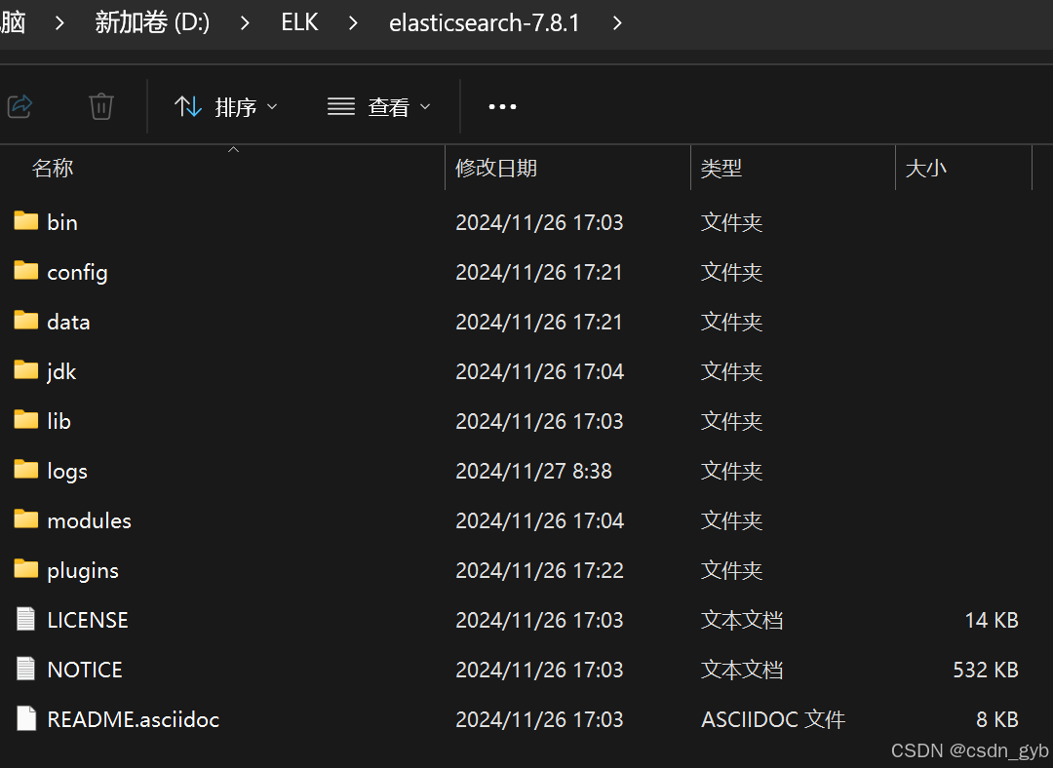The width and height of the screenshot is (1053, 768).
Task: Sort by 大小 column header
Action: coord(926,168)
